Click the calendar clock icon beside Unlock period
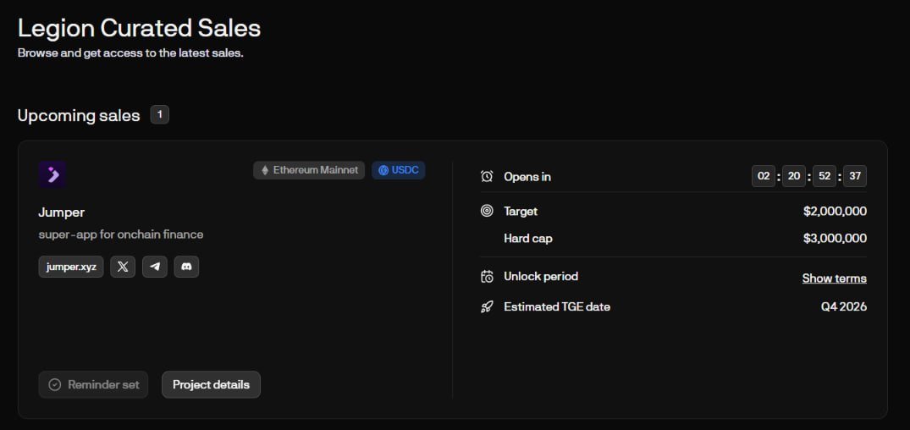Image resolution: width=910 pixels, height=430 pixels. [x=487, y=277]
